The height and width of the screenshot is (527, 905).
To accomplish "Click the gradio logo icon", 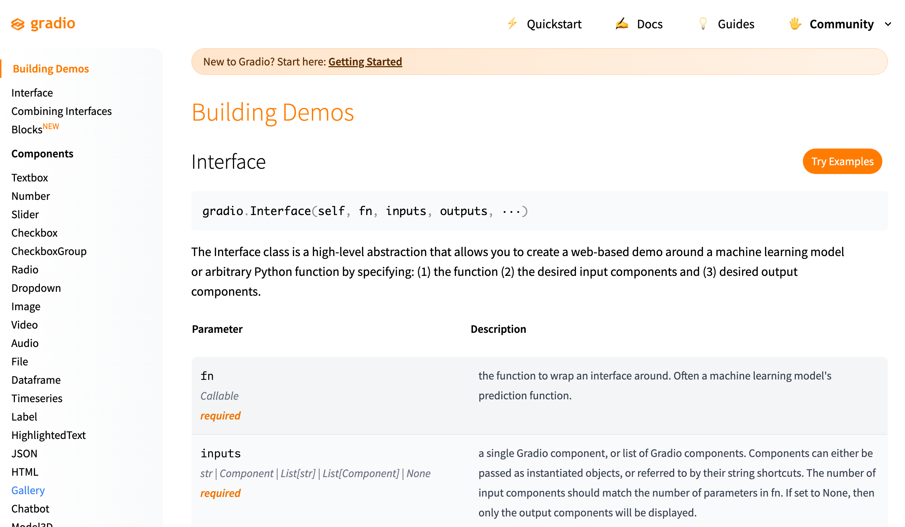I will pos(18,24).
